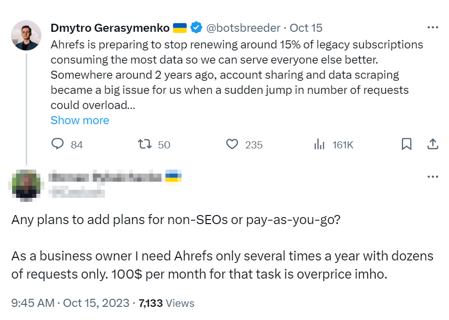Image resolution: width=449 pixels, height=320 pixels.
Task: Click the blue verified badge
Action: [x=196, y=28]
